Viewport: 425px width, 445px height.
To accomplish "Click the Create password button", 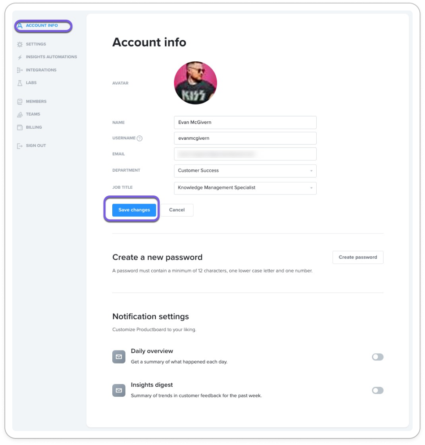I will 358,257.
